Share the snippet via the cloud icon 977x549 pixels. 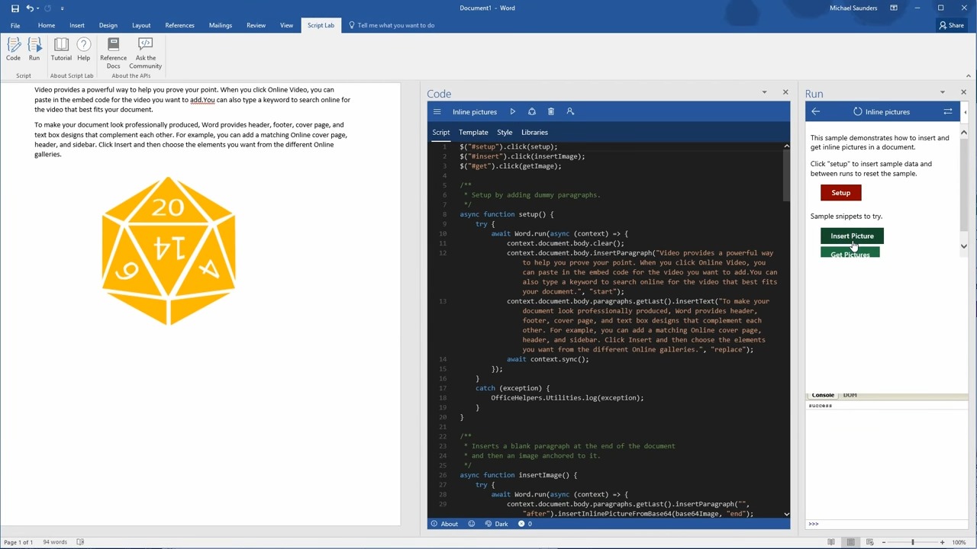click(532, 111)
